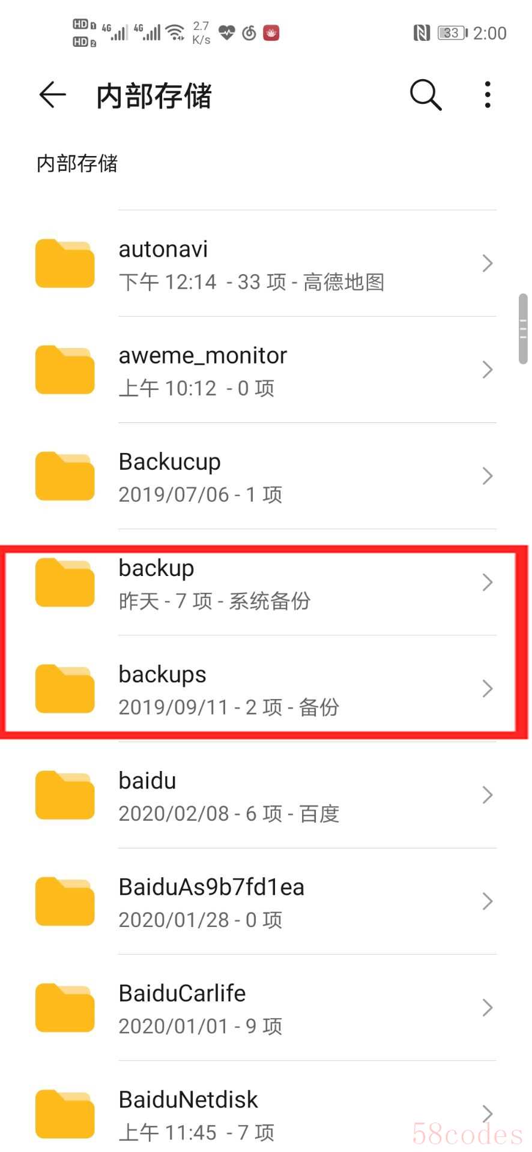Open the BaiduCarlife folder name

(182, 994)
